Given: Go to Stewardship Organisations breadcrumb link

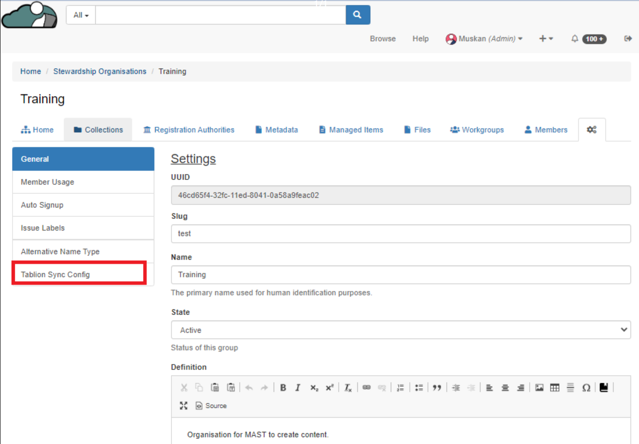Looking at the screenshot, I should coord(99,71).
